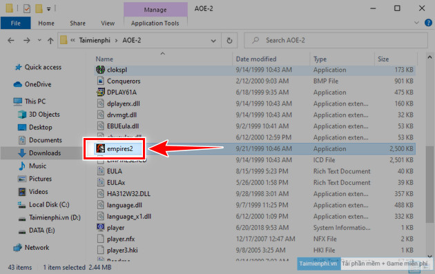Sort by the Type column header
This screenshot has width=435, height=274.
click(x=320, y=59)
